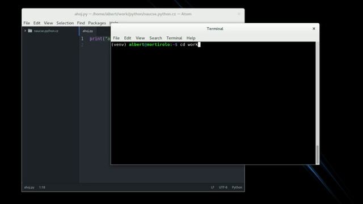The width and height of the screenshot is (363, 204).
Task: Click the Terminal vertical scrollbar thumb
Action: pyautogui.click(x=318, y=155)
